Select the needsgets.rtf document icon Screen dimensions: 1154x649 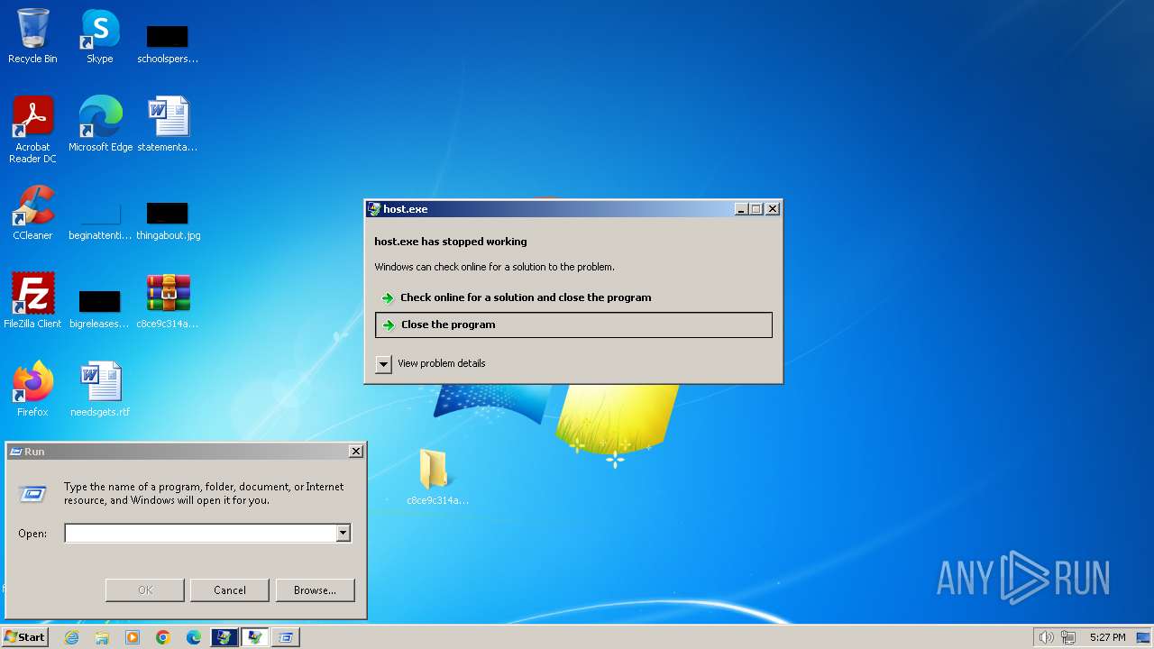(x=100, y=388)
